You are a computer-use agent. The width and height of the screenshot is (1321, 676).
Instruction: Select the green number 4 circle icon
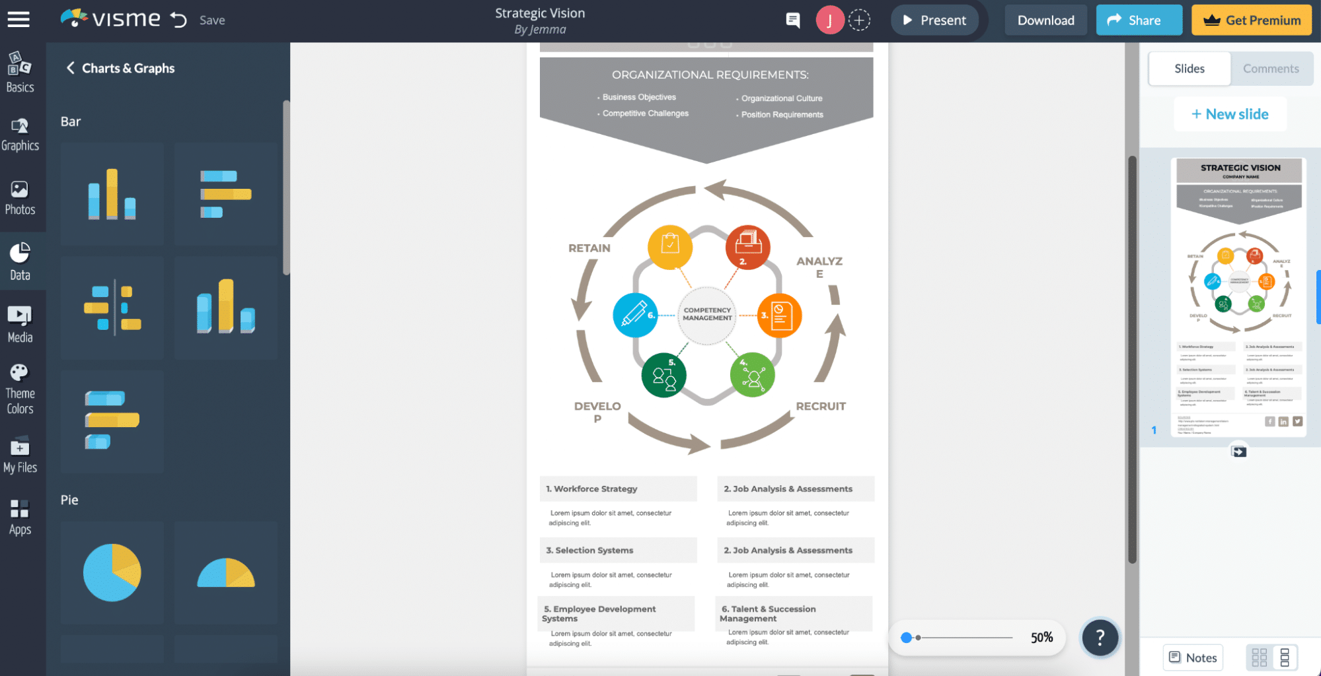click(x=752, y=375)
